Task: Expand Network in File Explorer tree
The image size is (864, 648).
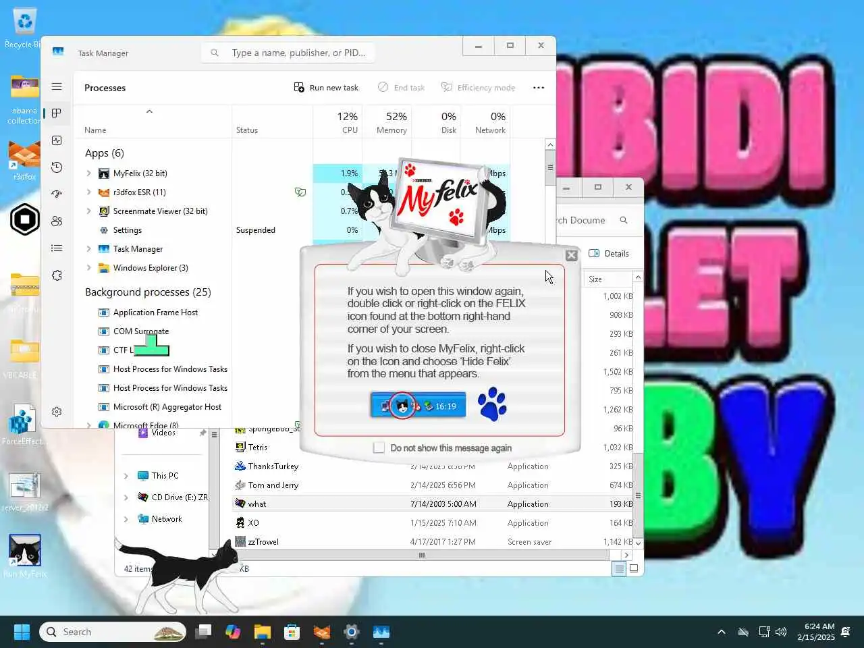Action: coord(126,519)
